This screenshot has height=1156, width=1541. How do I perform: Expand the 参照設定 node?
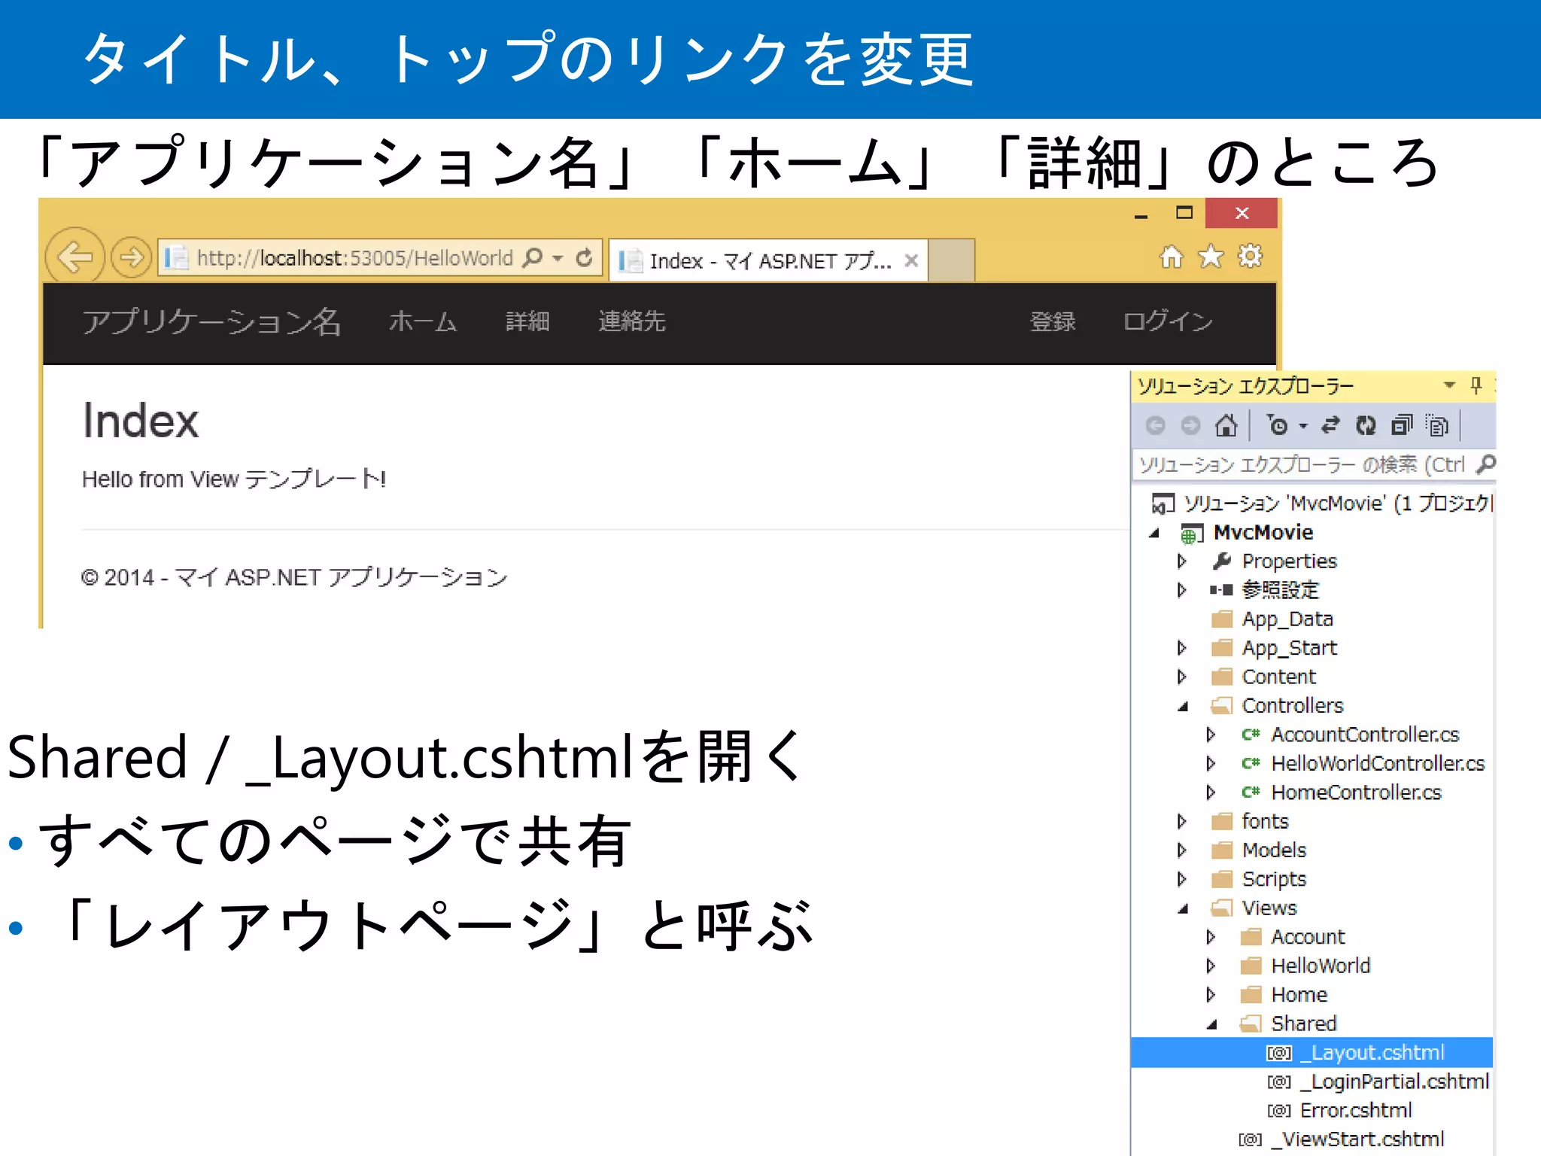pyautogui.click(x=1181, y=590)
